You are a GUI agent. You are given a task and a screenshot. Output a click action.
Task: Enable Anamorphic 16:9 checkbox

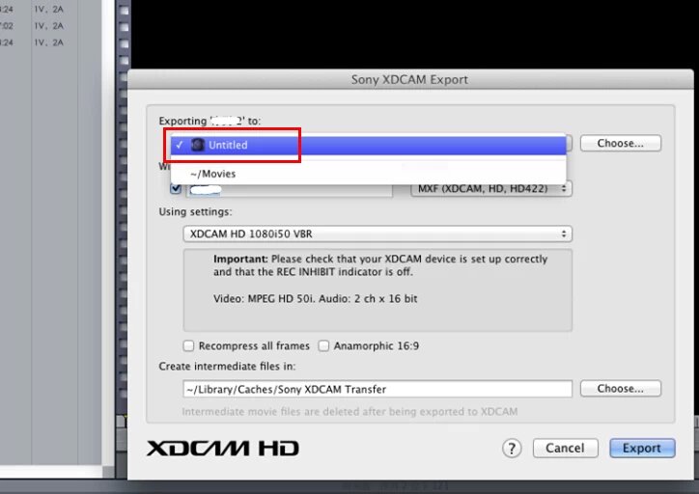(x=323, y=345)
